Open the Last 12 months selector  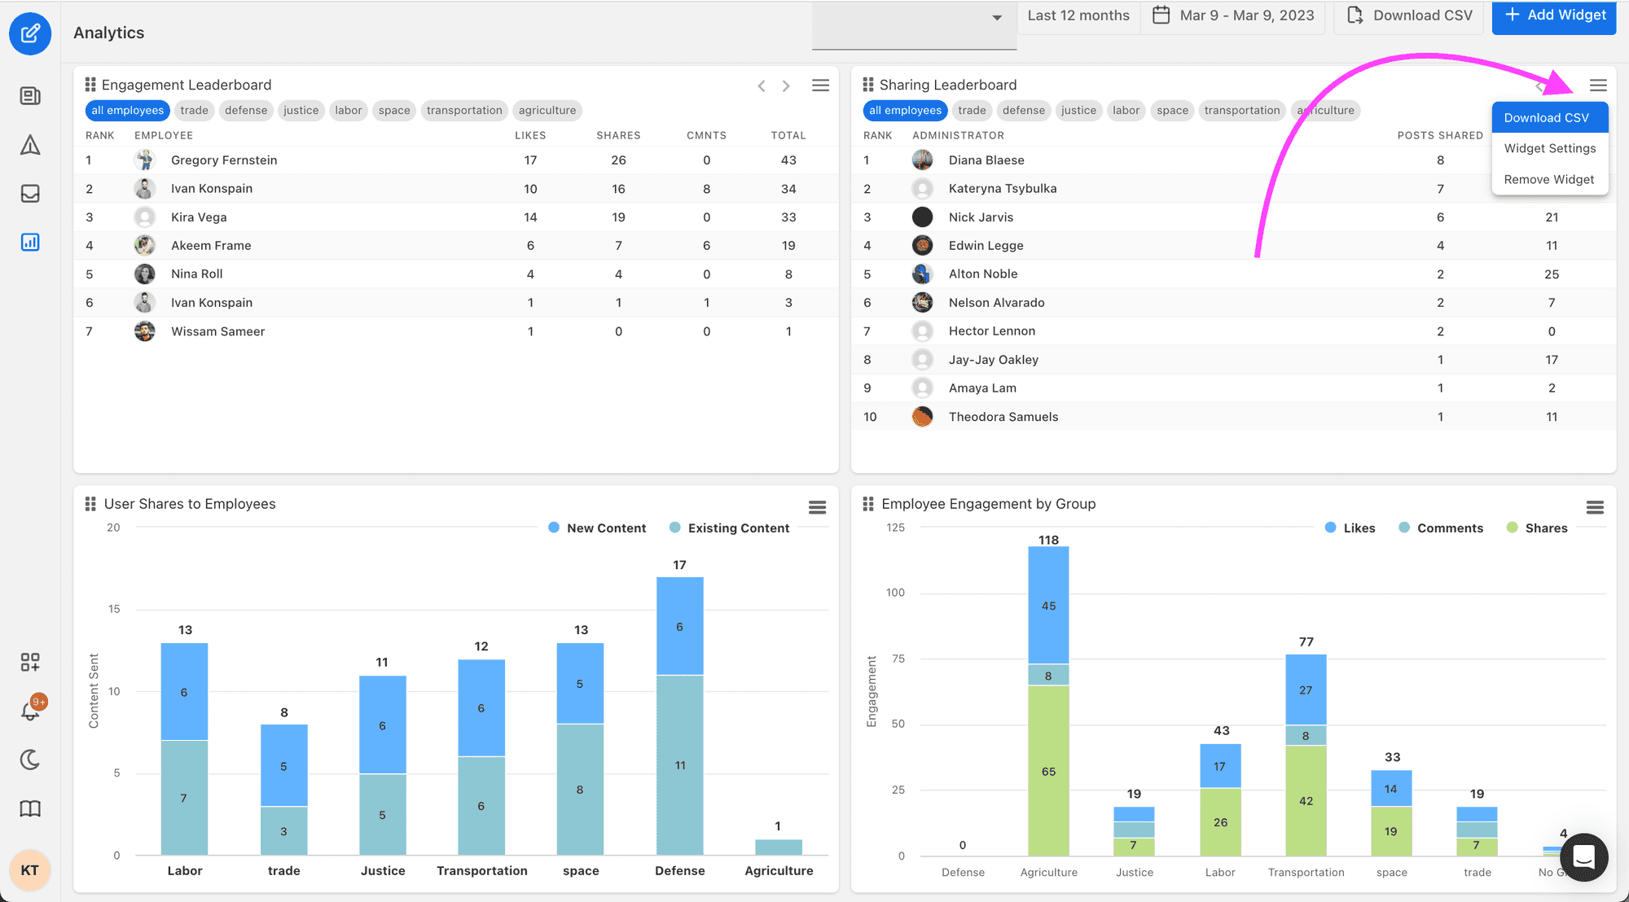click(x=1078, y=15)
